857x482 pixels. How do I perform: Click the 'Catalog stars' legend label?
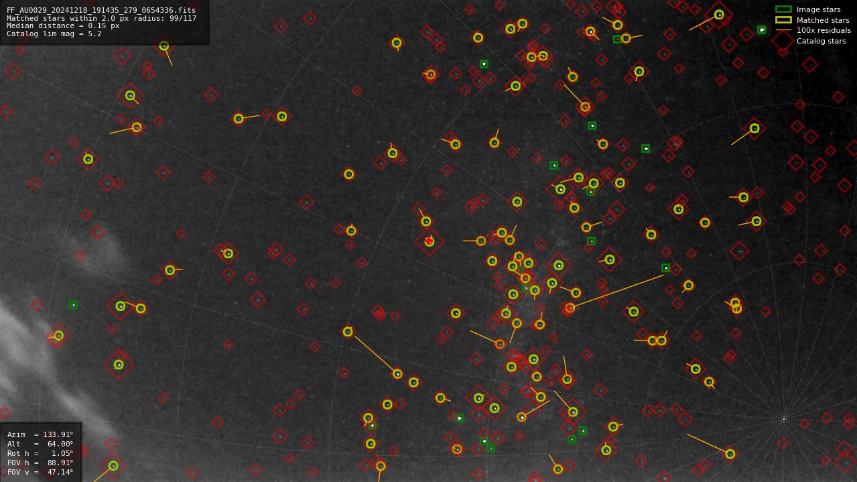coord(821,41)
